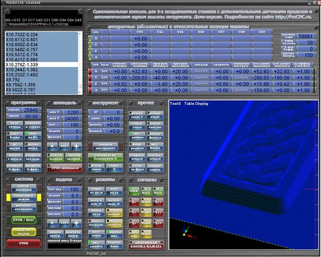Click the прямой ввод G-кода input field
Viewport: 321px width, 257px height.
64,246
